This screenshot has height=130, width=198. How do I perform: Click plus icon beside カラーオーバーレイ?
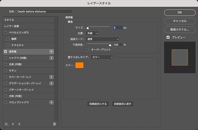[x=52, y=77]
